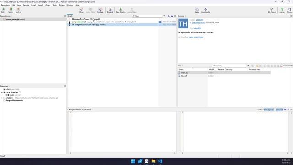293x165 pixels.
Task: Click the back arrow icon in Graph header
Action: [x=169, y=16]
